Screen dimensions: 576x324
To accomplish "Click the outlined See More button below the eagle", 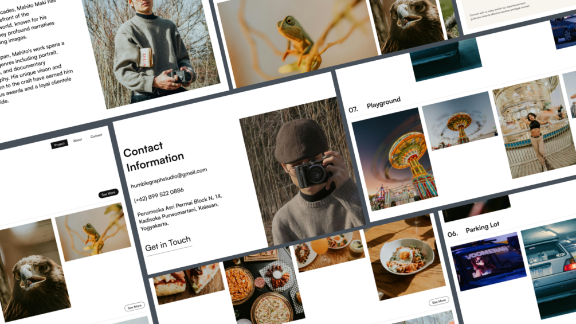I will pos(135,306).
